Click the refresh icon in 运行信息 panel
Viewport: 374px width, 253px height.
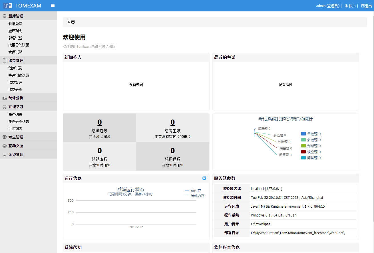(204, 178)
